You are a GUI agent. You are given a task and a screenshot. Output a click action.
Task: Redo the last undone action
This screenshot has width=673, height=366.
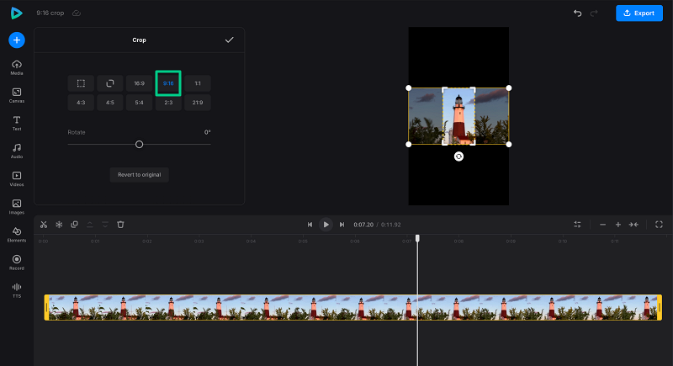coord(594,13)
